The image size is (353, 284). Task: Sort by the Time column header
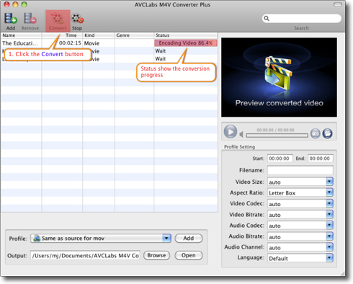pos(62,35)
